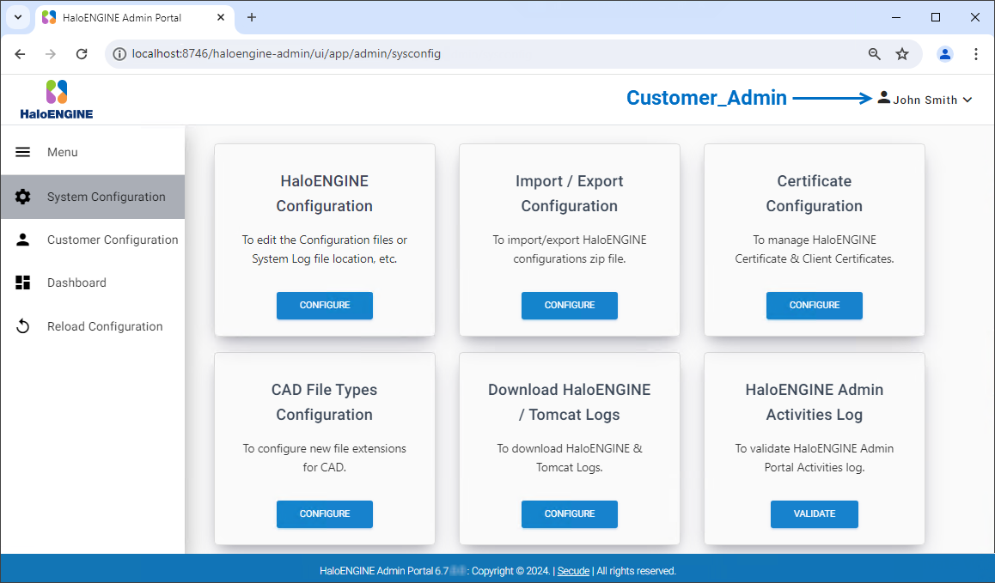Screen dimensions: 995x583
Task: Open Chrome's three-dot options menu
Action: (x=976, y=54)
